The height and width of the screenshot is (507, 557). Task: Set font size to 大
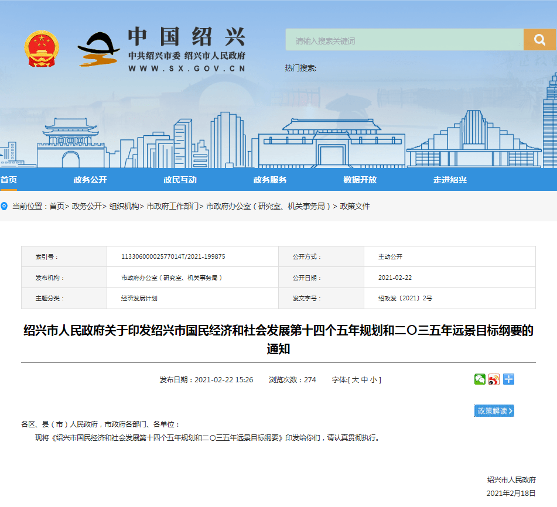coord(356,380)
